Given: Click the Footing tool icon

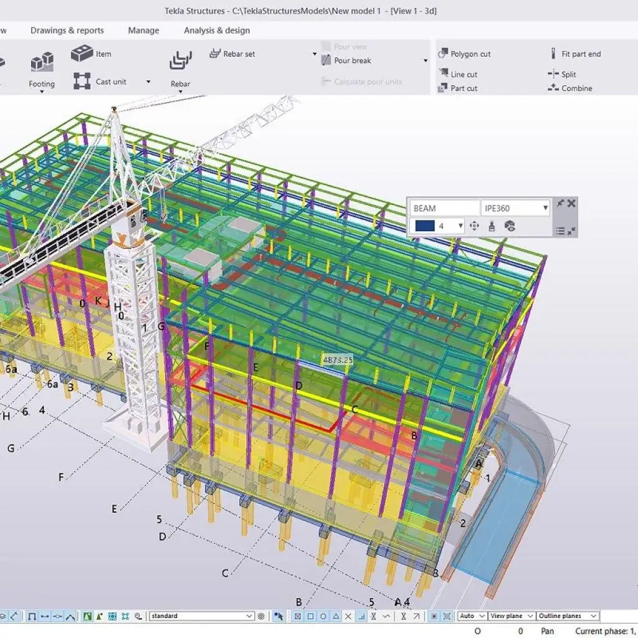Looking at the screenshot, I should coord(42,62).
